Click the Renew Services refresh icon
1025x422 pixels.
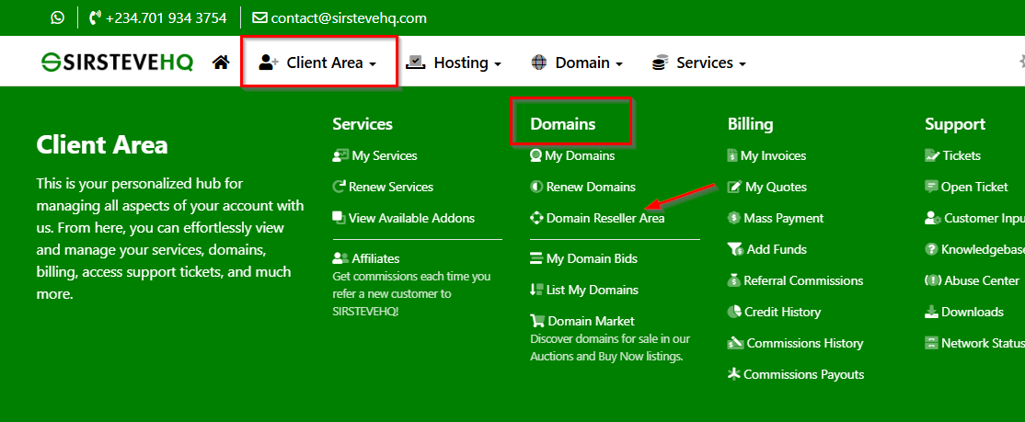click(x=340, y=187)
